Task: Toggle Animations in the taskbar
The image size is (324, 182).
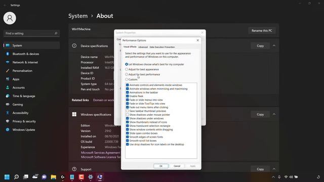Action: [128, 93]
